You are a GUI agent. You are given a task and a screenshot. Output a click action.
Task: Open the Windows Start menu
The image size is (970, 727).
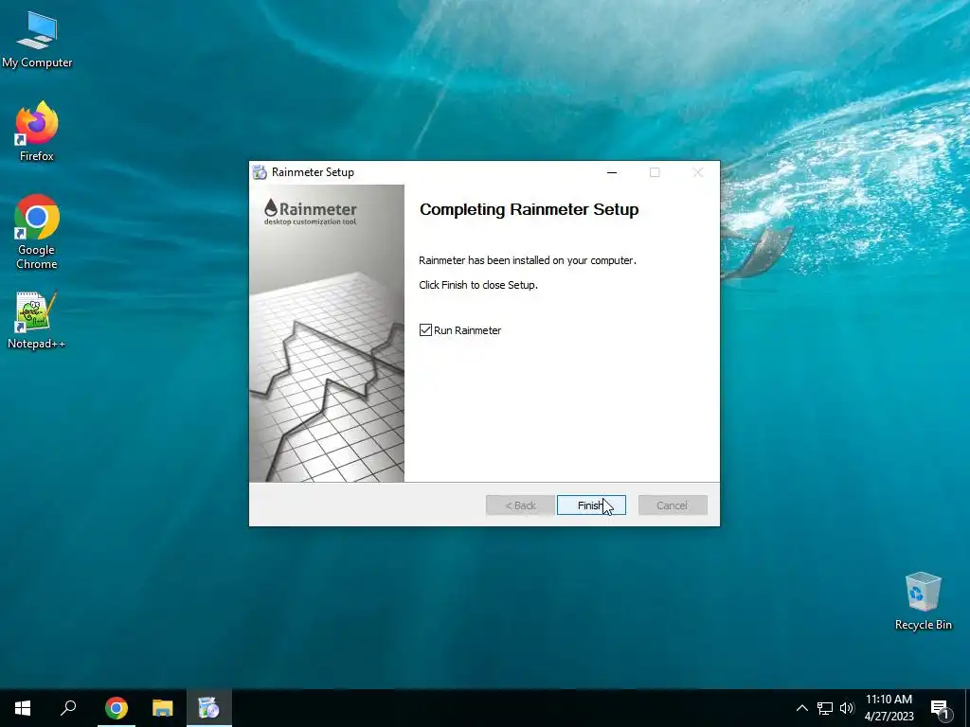pos(23,708)
